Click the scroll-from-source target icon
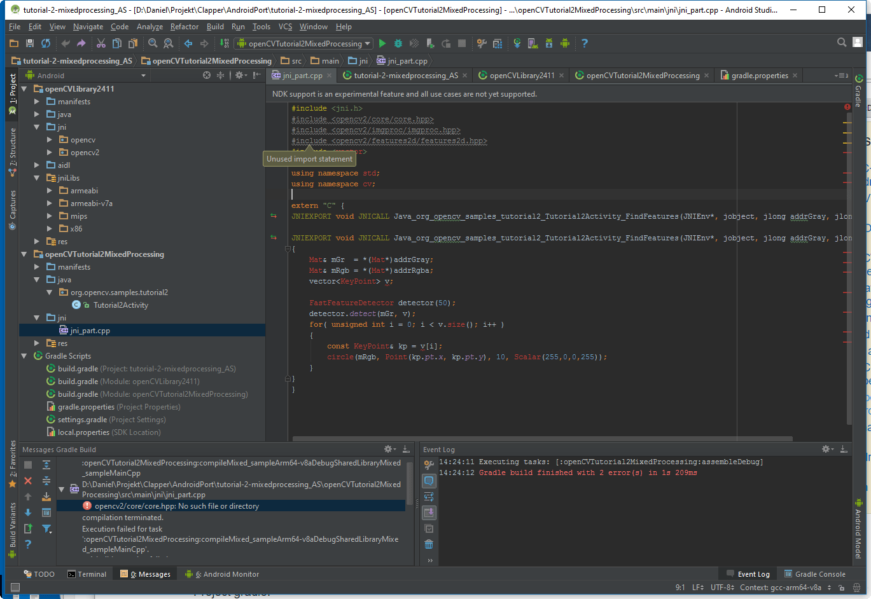The width and height of the screenshot is (871, 599). pyautogui.click(x=207, y=75)
